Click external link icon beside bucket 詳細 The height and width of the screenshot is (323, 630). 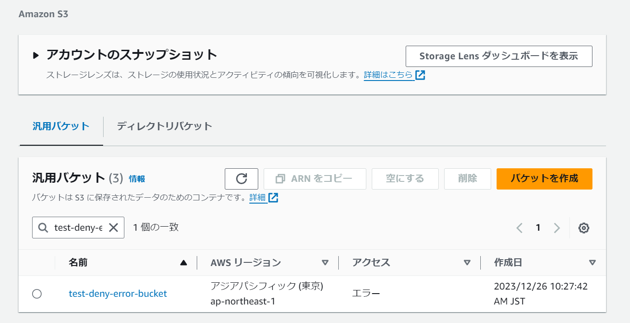point(273,198)
